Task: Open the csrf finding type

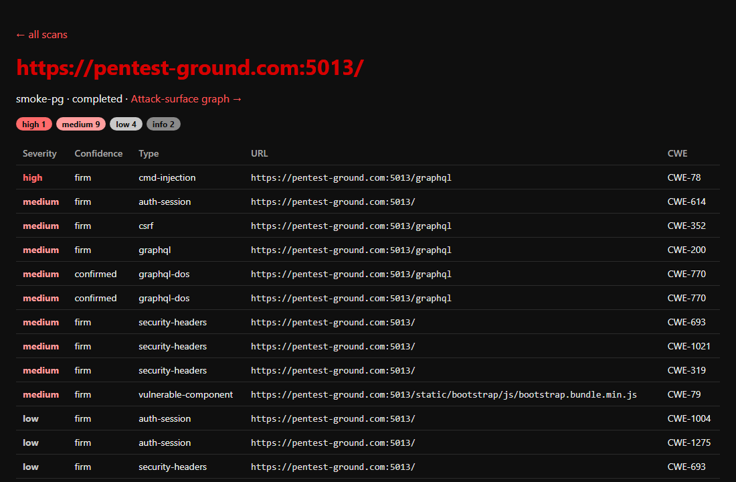Action: tap(146, 226)
